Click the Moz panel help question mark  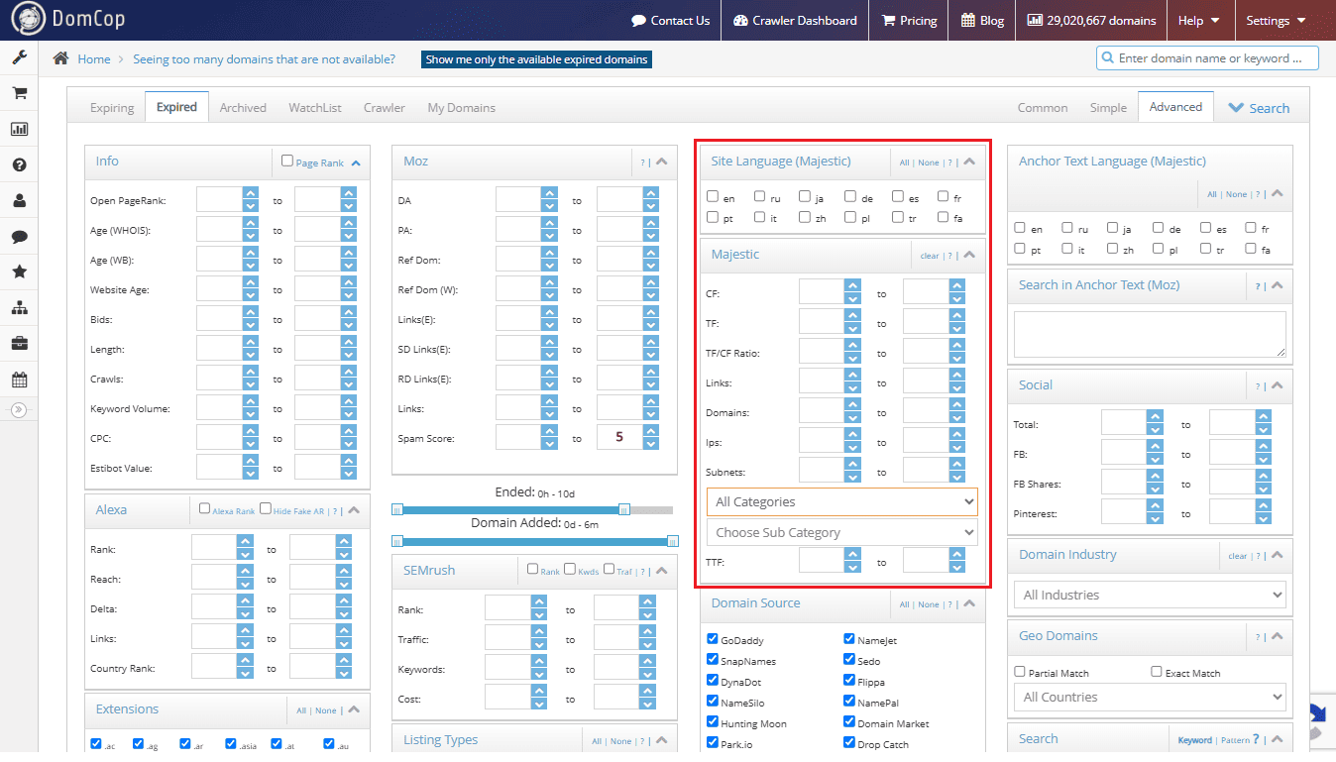click(642, 163)
